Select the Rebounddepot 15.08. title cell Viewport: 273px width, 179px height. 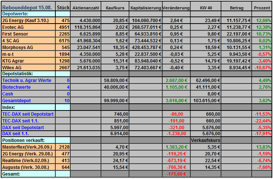[x=28, y=6]
